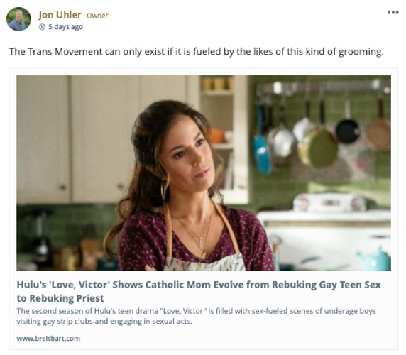
Task: Click the article description text
Action: (x=196, y=316)
